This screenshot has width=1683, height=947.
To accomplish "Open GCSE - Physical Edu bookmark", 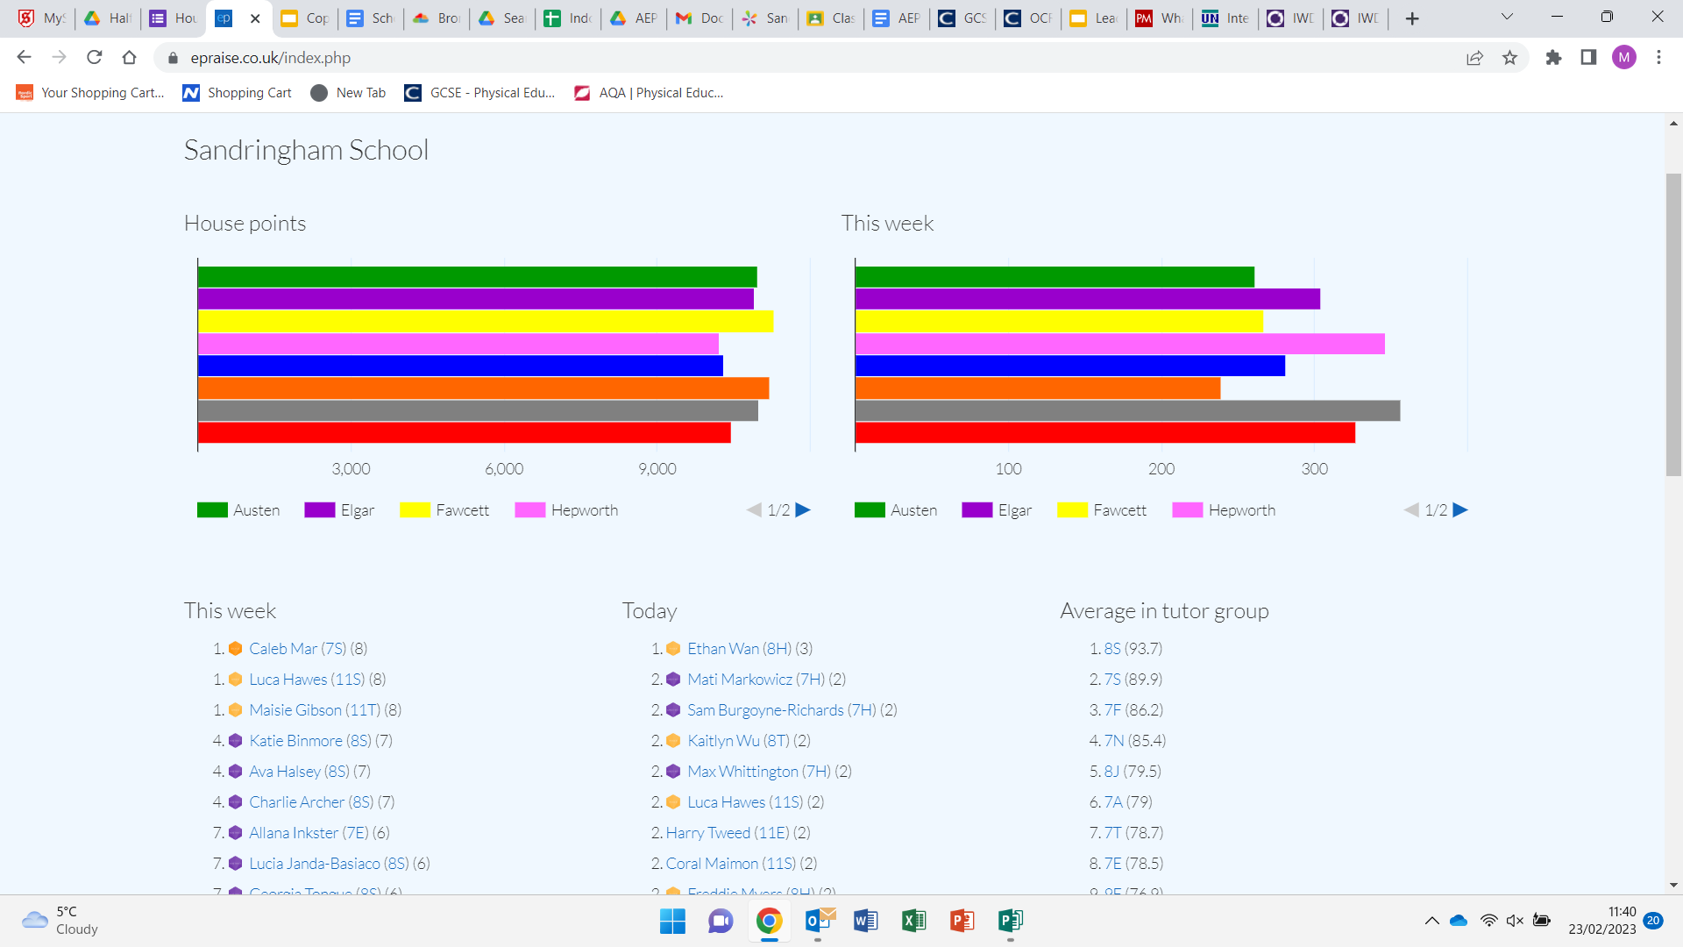I will (479, 93).
